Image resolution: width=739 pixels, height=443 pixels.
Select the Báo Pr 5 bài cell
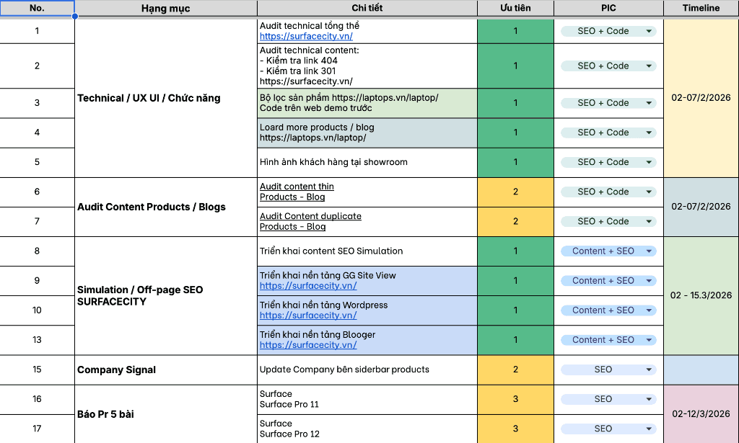pyautogui.click(x=166, y=414)
